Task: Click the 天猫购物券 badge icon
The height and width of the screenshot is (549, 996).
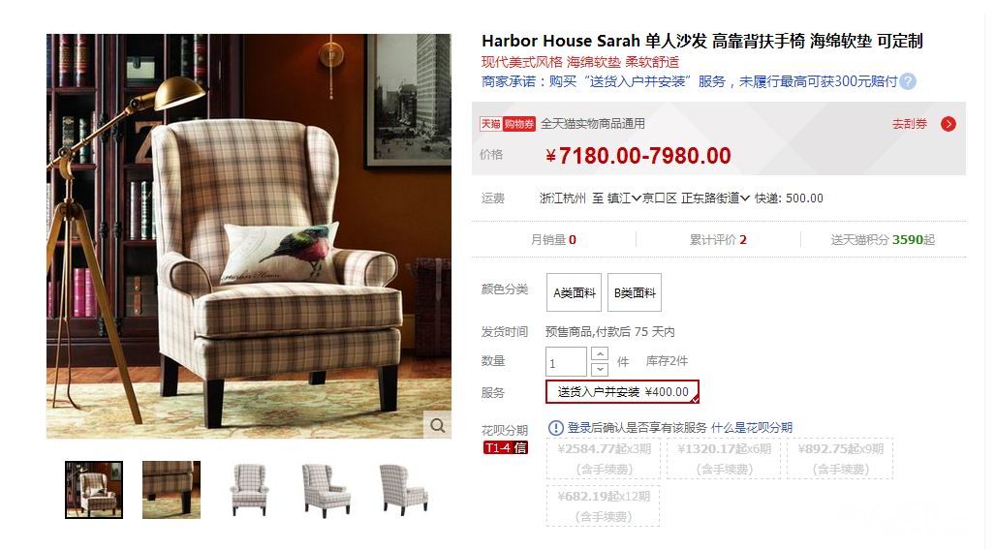Action: pos(508,124)
